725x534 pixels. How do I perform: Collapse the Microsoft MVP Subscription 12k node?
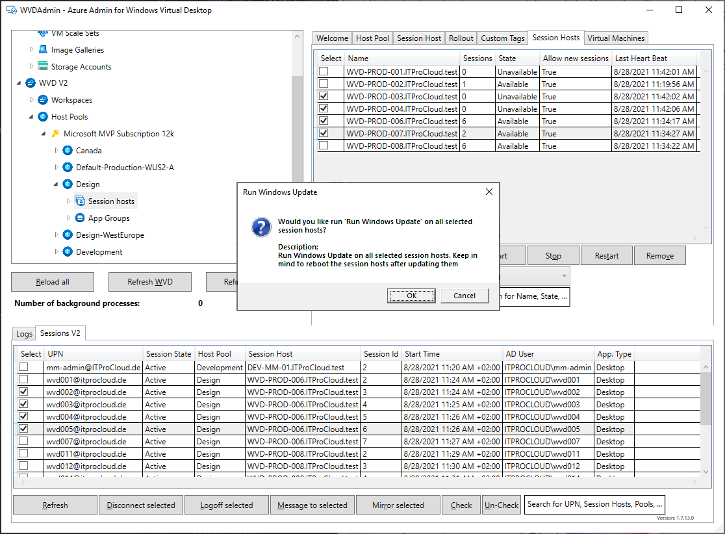click(44, 134)
